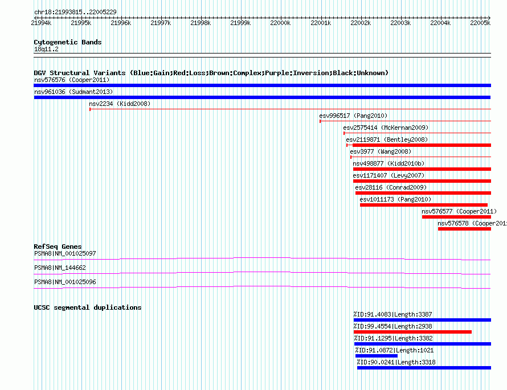Click the UCSC segmental duplications title
Image resolution: width=507 pixels, height=390 pixels.
pyautogui.click(x=88, y=307)
